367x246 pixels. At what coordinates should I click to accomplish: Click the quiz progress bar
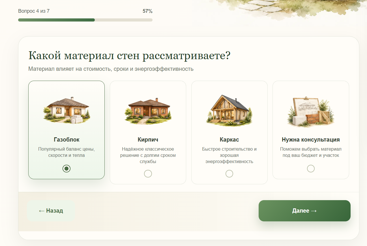pos(85,20)
